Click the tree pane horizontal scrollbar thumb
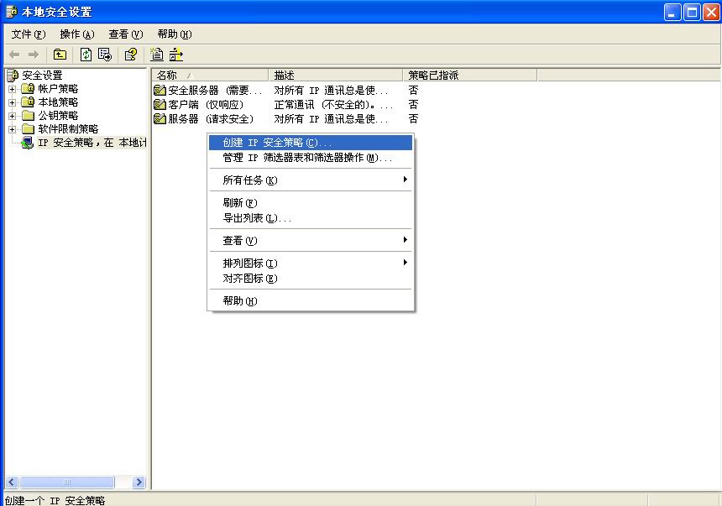 click(67, 482)
